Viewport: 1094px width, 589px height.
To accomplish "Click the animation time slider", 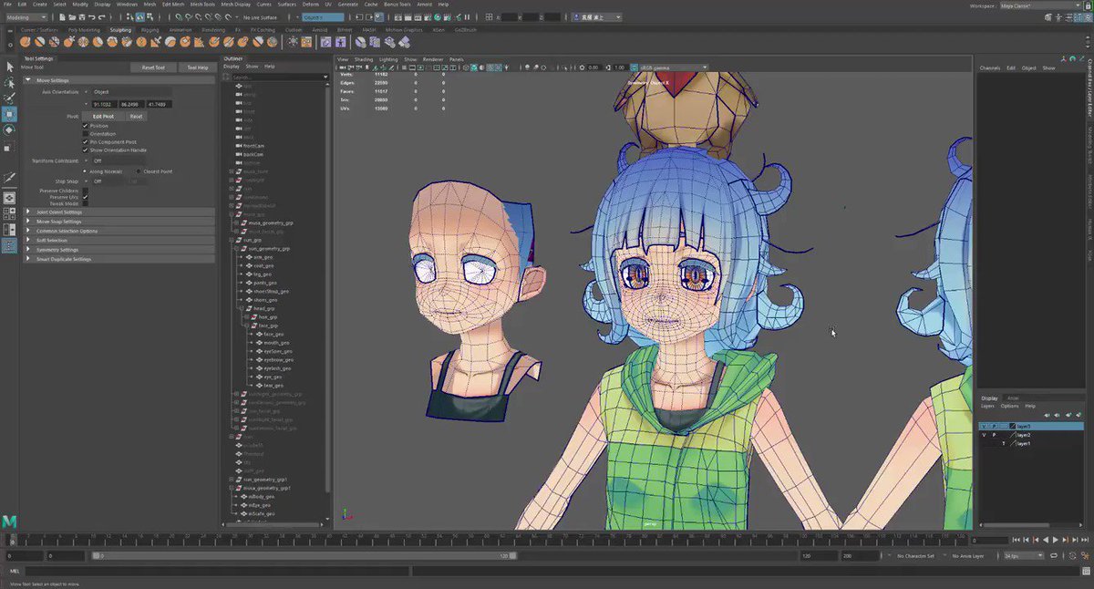I will 492,540.
